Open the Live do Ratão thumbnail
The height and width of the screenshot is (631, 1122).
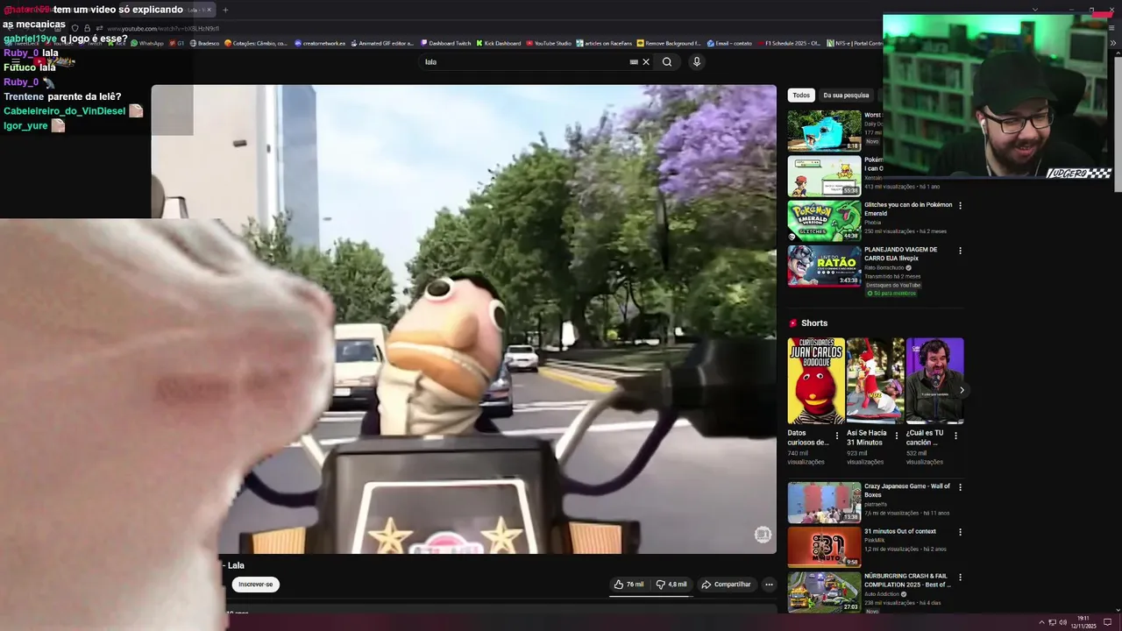(x=824, y=266)
